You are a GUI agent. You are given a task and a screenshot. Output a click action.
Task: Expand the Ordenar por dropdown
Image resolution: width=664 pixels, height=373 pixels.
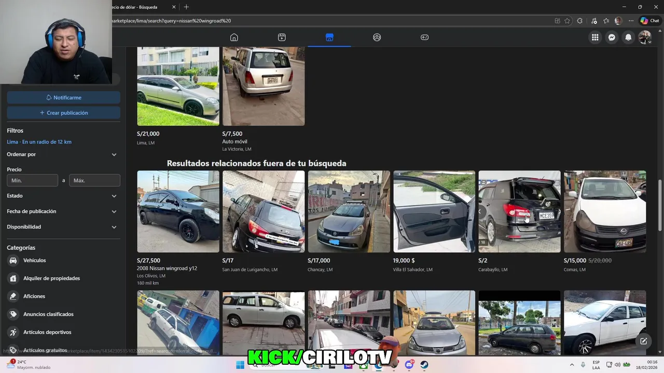click(63, 154)
